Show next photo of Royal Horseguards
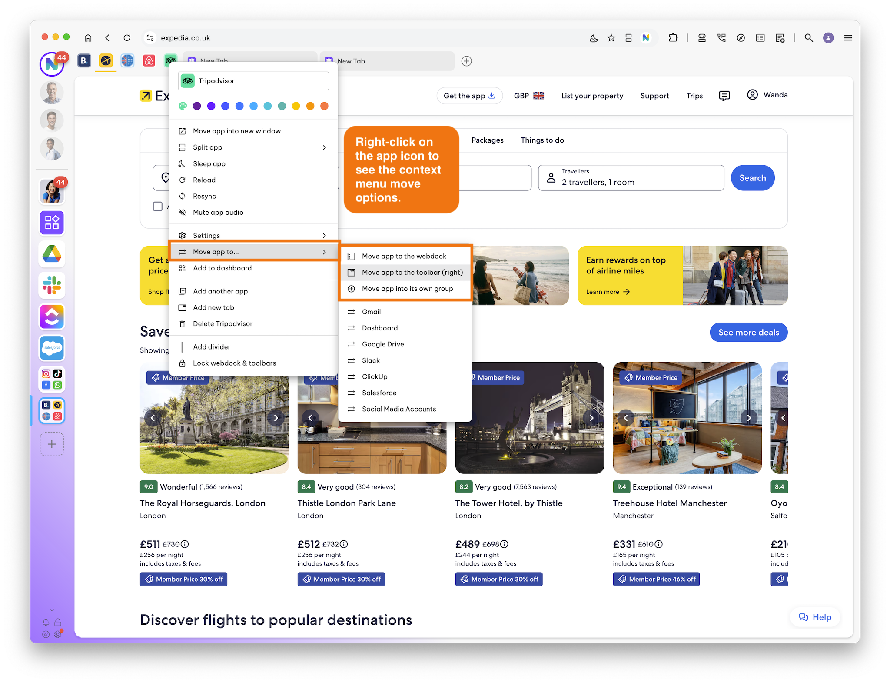 pyautogui.click(x=276, y=418)
